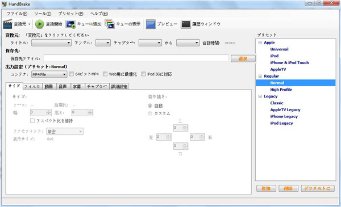Open the チャプター start dropdown

pos(150,43)
